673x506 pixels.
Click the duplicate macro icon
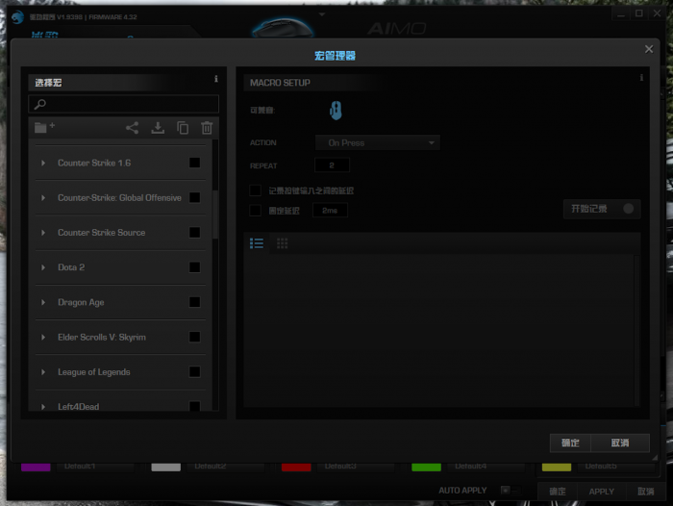pos(183,128)
